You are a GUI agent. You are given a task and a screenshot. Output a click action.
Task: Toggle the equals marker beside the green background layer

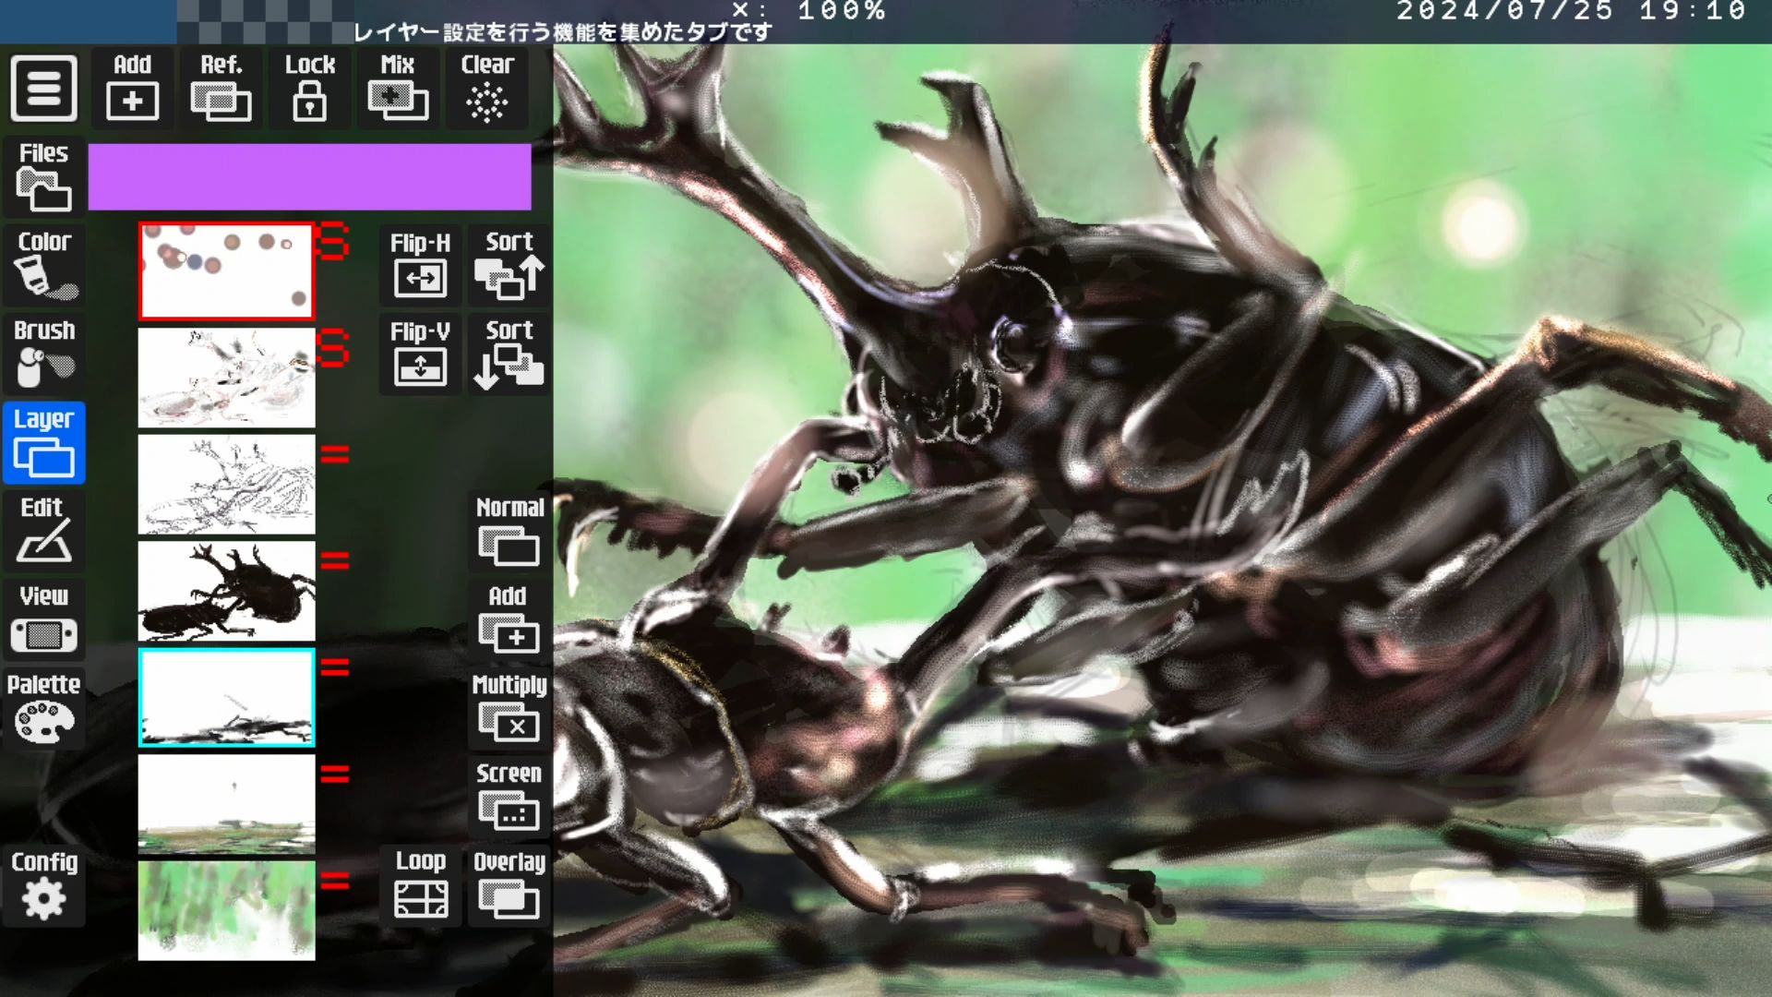pos(335,882)
